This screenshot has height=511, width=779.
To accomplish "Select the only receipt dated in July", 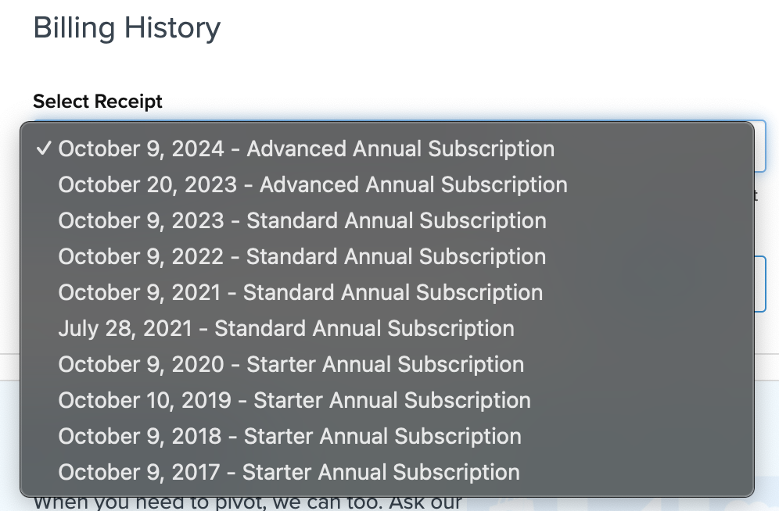I will (x=286, y=328).
